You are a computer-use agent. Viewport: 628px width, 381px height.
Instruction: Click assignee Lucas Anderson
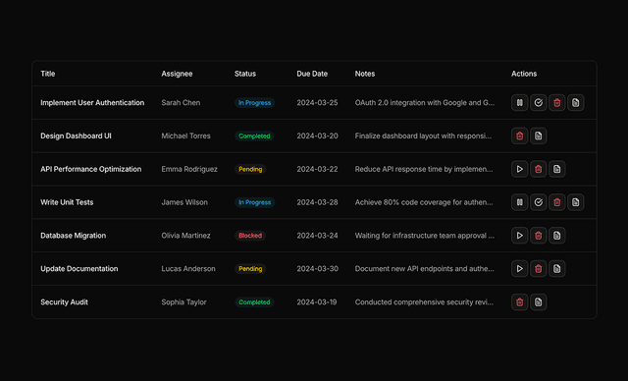click(x=188, y=269)
